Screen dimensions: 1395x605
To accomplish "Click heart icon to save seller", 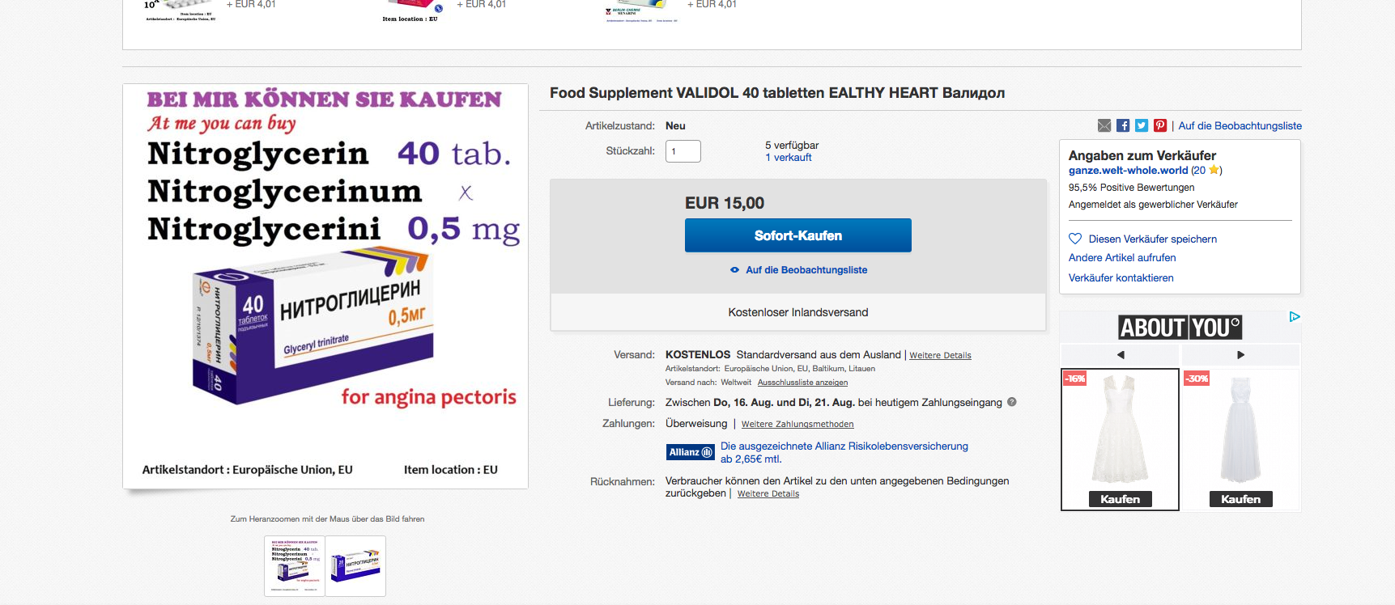I will [1075, 239].
